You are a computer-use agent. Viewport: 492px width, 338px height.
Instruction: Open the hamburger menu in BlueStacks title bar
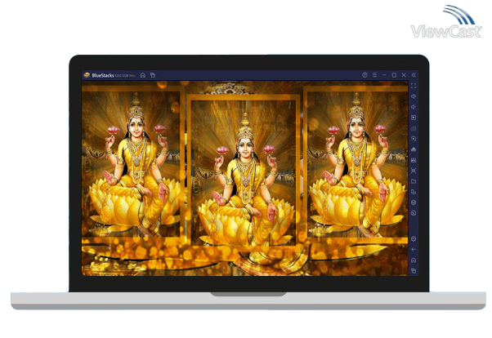pyautogui.click(x=374, y=75)
